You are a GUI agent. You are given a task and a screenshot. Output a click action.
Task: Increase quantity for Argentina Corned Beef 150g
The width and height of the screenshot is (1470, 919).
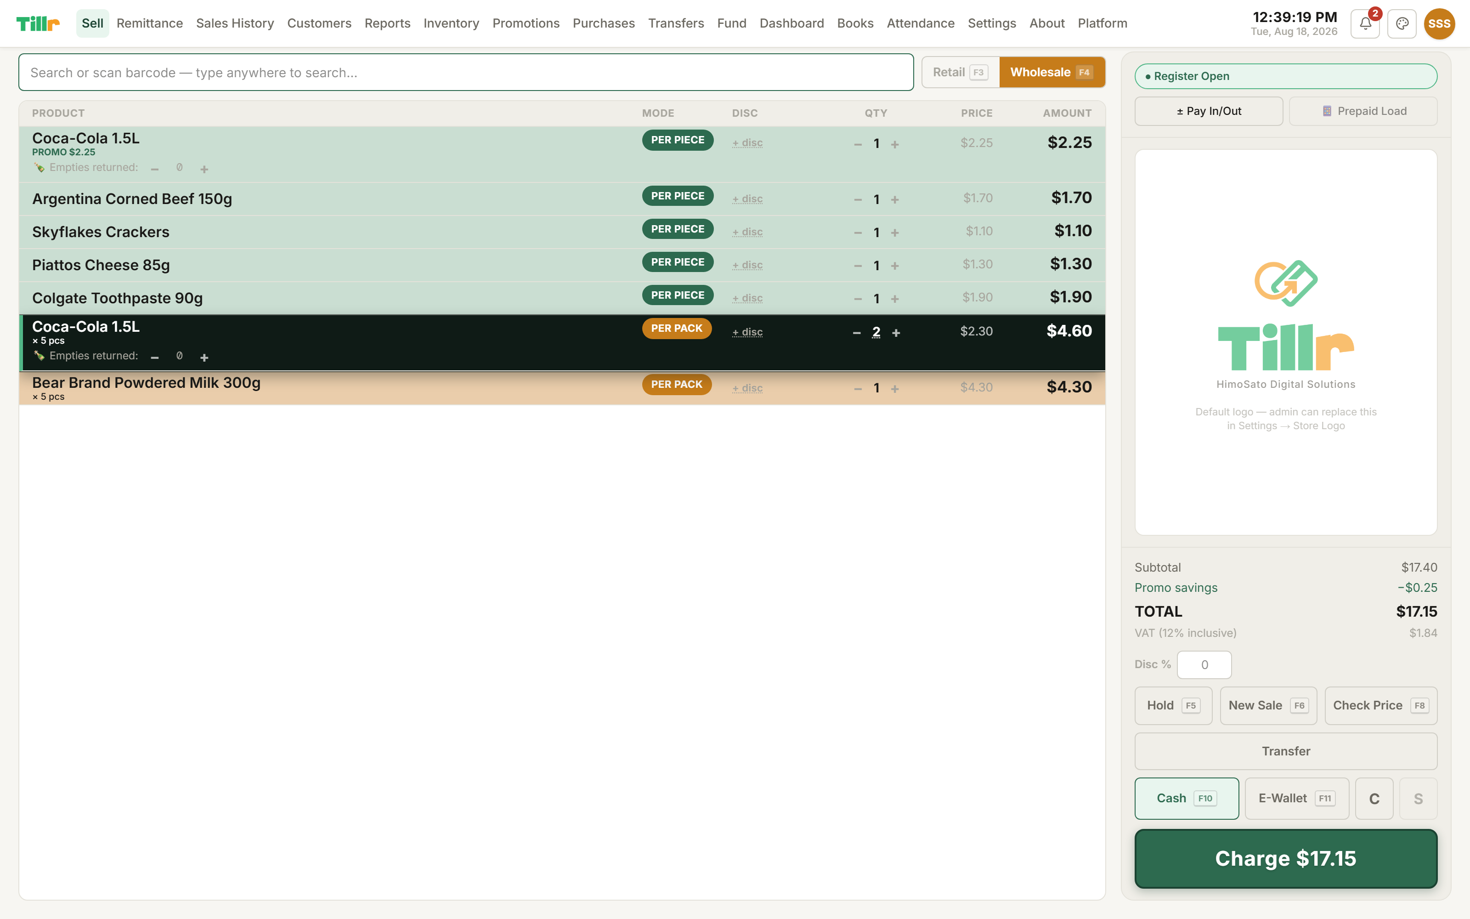(895, 199)
